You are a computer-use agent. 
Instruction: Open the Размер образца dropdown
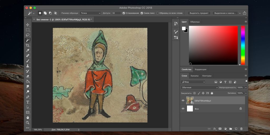pos(90,13)
